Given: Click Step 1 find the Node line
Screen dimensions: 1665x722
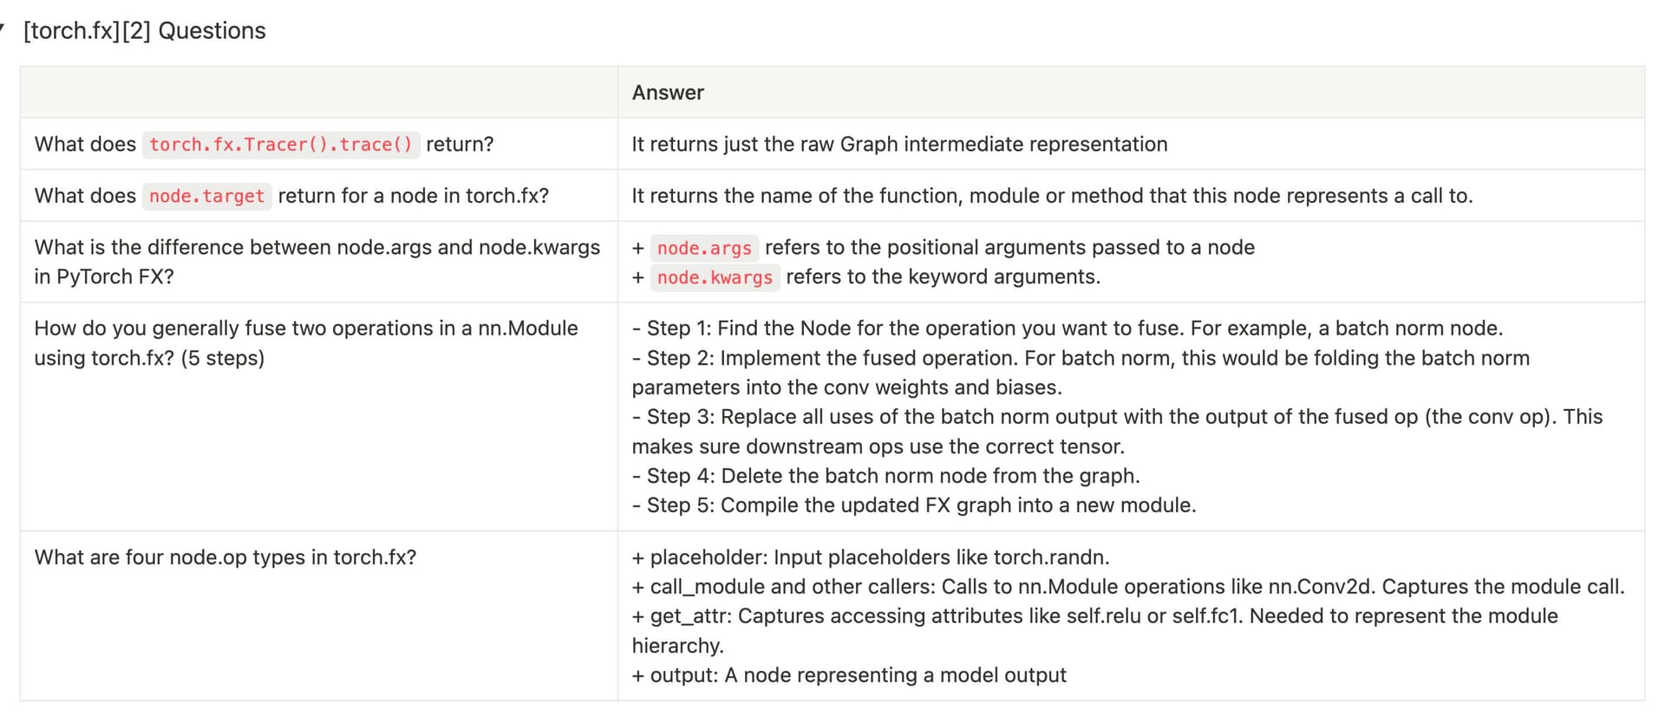Looking at the screenshot, I should pyautogui.click(x=1068, y=328).
